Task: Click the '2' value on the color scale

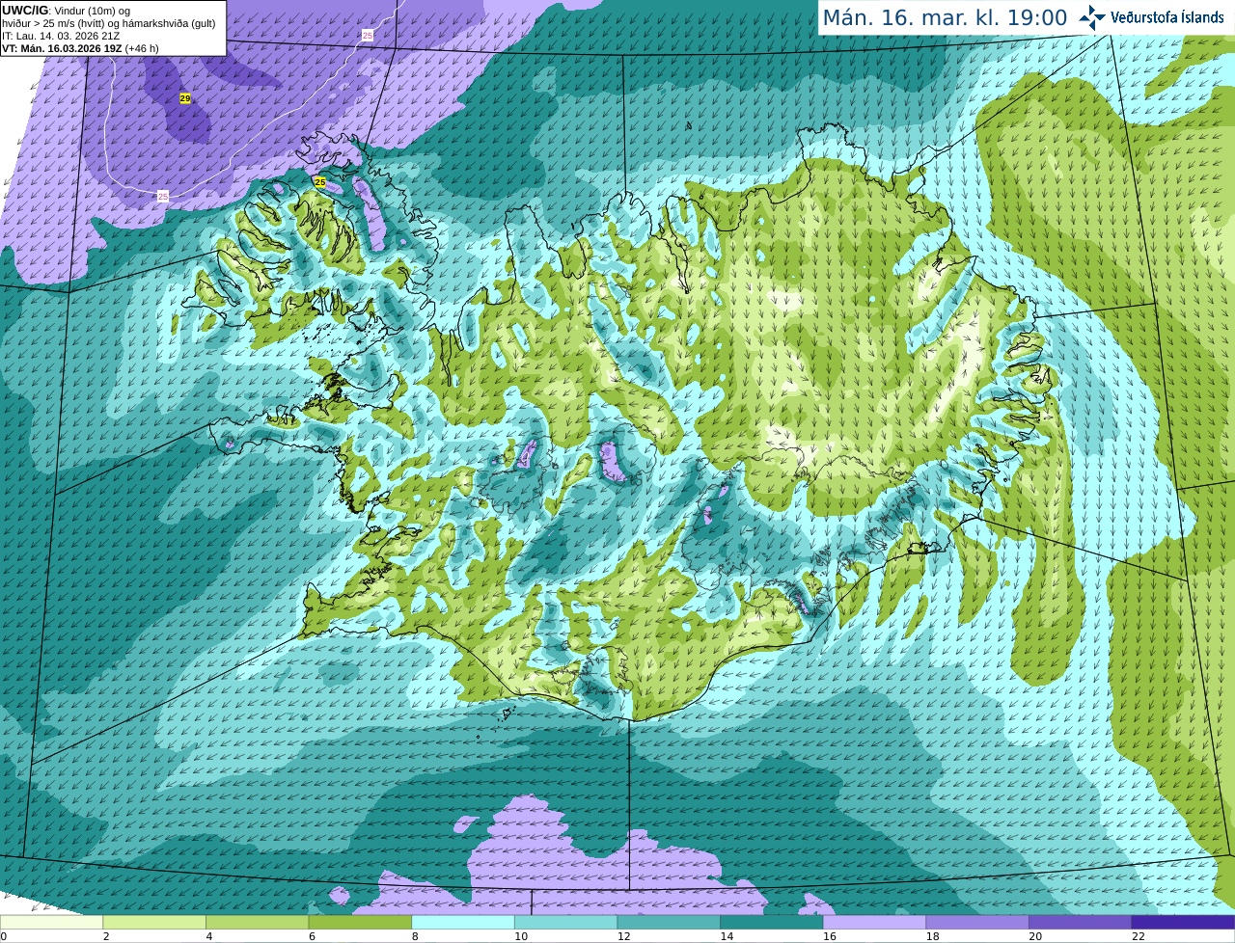Action: pos(105,936)
